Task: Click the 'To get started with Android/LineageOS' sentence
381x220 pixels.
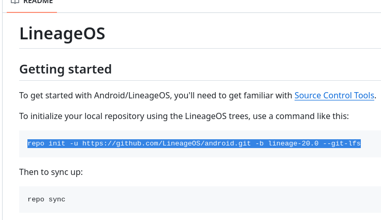Action: coord(198,96)
